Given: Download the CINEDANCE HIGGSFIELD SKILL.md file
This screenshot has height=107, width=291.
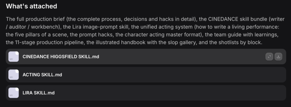Looking at the screenshot, I should point(278,57).
